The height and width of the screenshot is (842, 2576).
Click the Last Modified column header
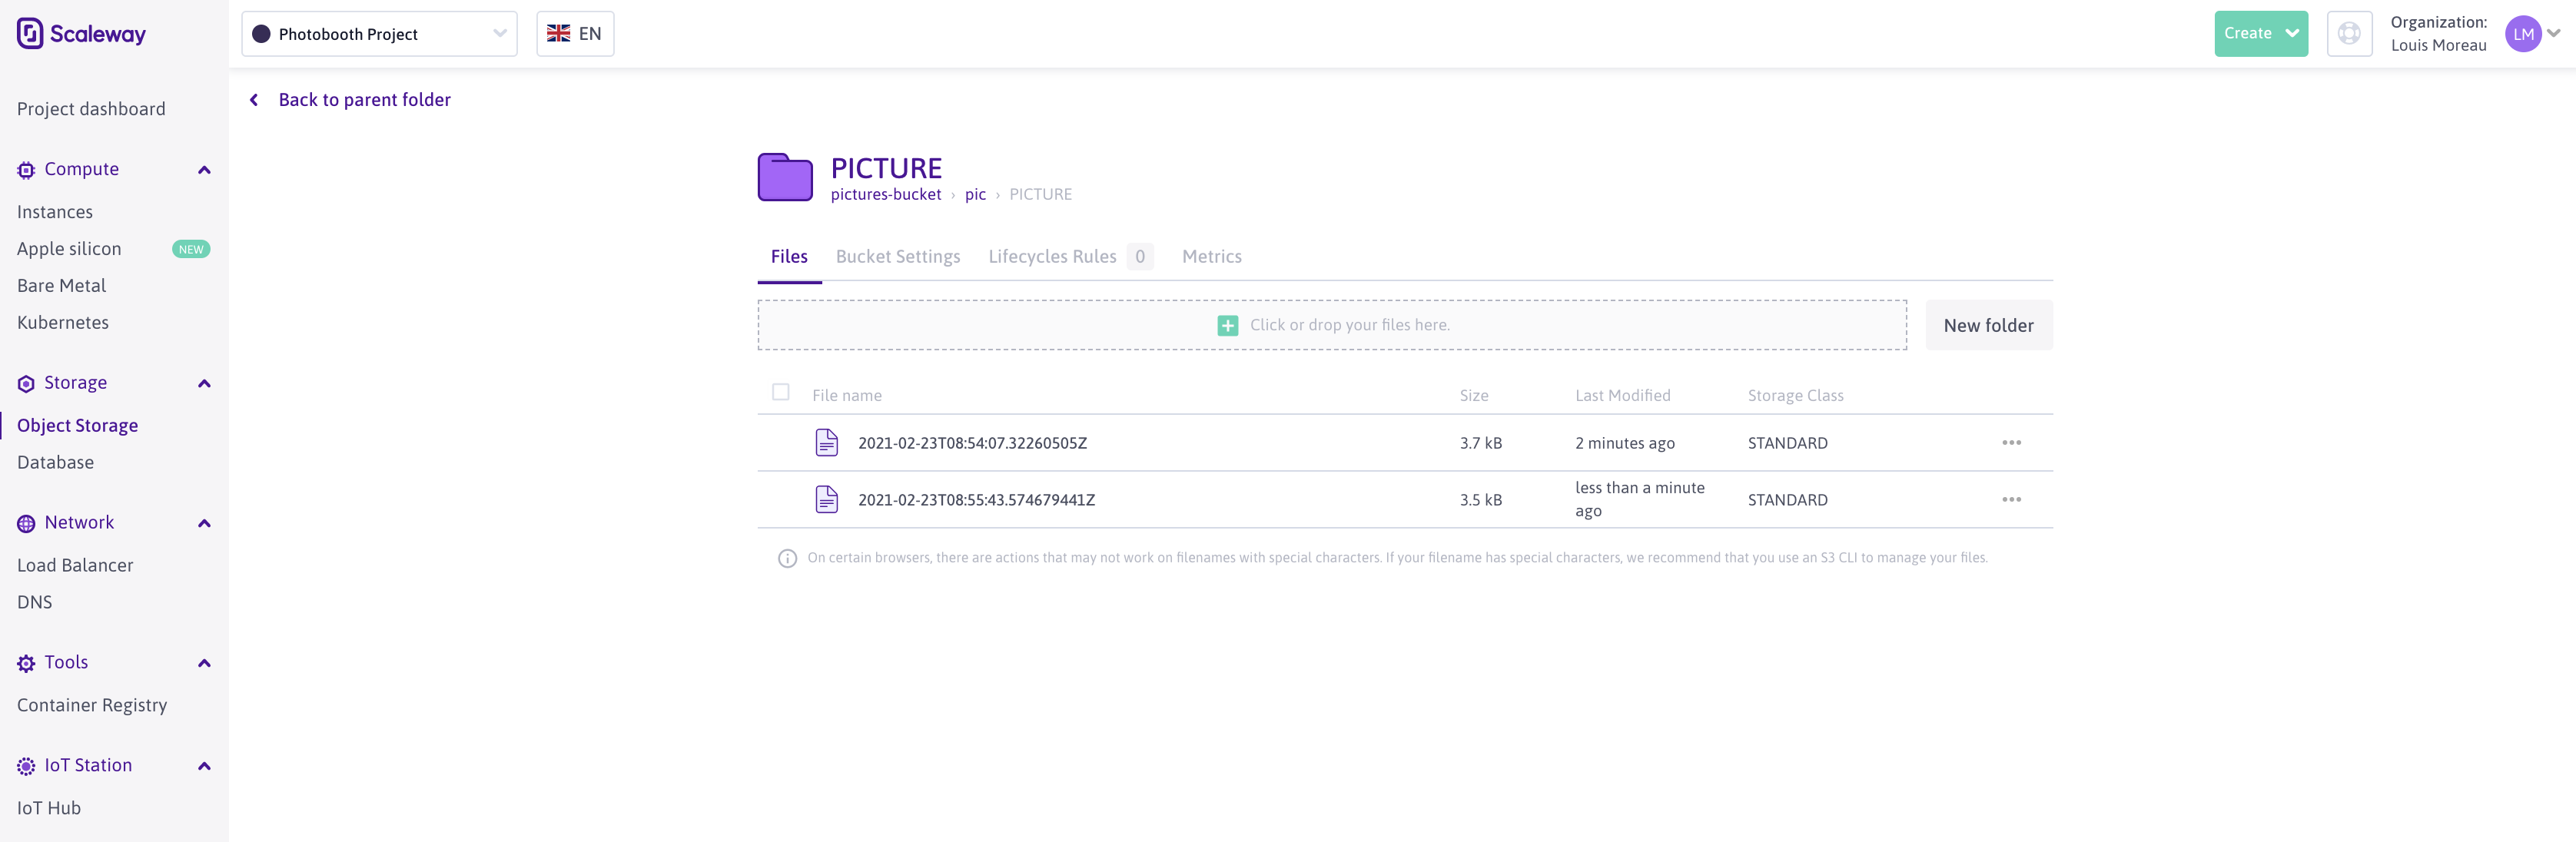click(1622, 395)
